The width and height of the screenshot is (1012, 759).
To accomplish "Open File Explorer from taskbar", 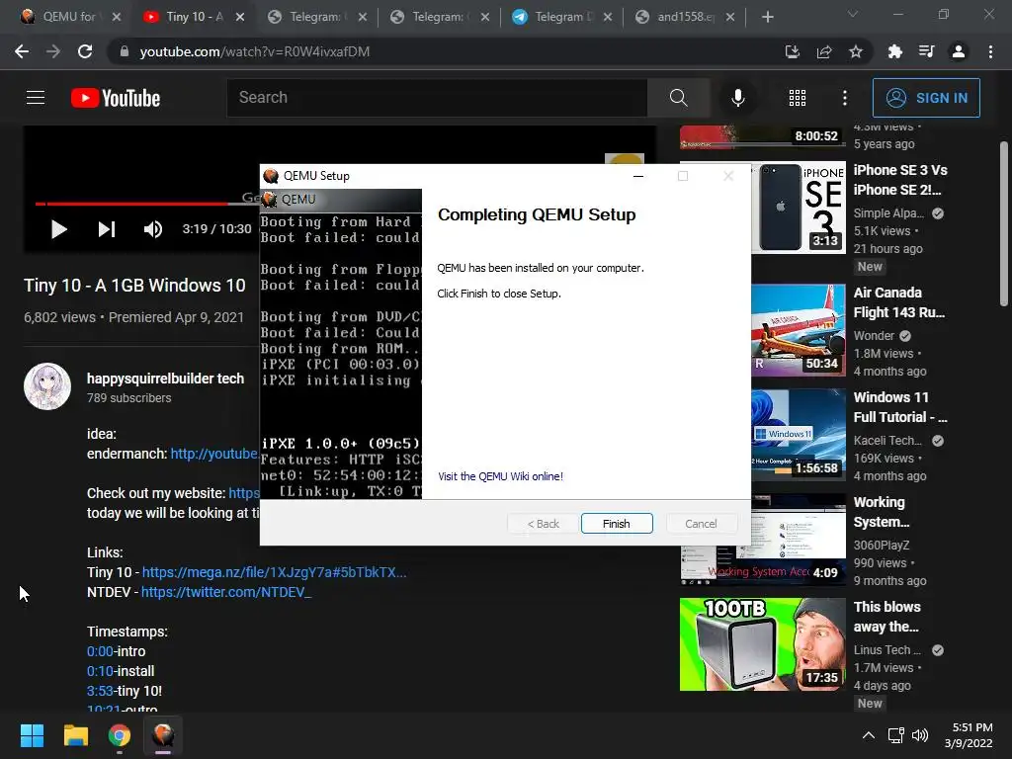I will click(x=75, y=735).
